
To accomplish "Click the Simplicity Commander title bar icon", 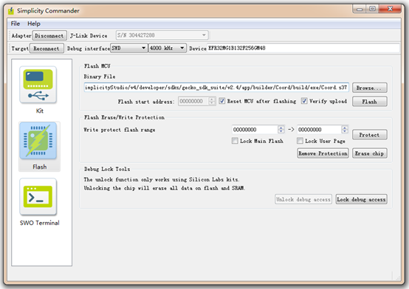I will [11, 10].
